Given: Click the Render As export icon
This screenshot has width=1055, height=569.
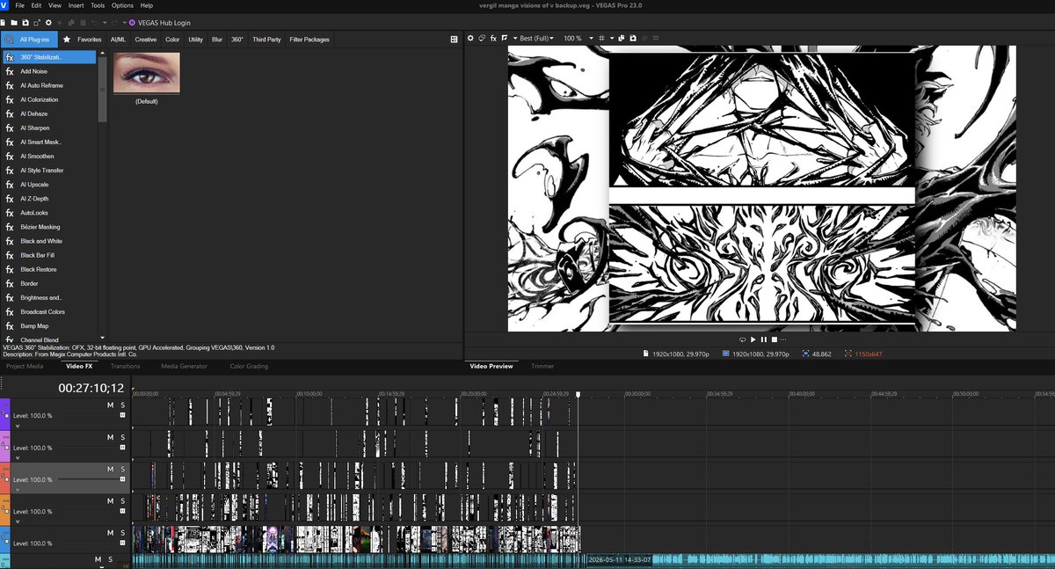Looking at the screenshot, I should (37, 23).
